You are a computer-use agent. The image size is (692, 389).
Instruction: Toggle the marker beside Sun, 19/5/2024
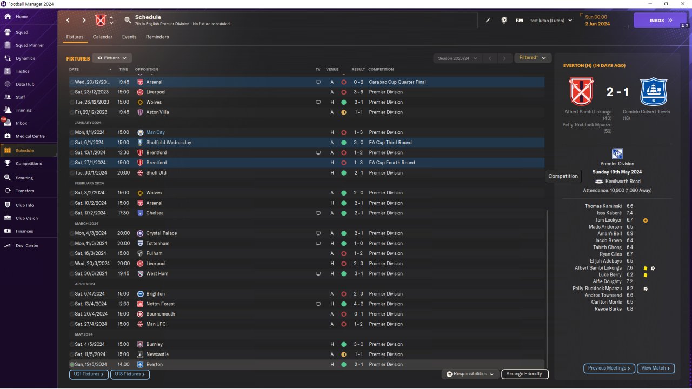click(x=72, y=365)
